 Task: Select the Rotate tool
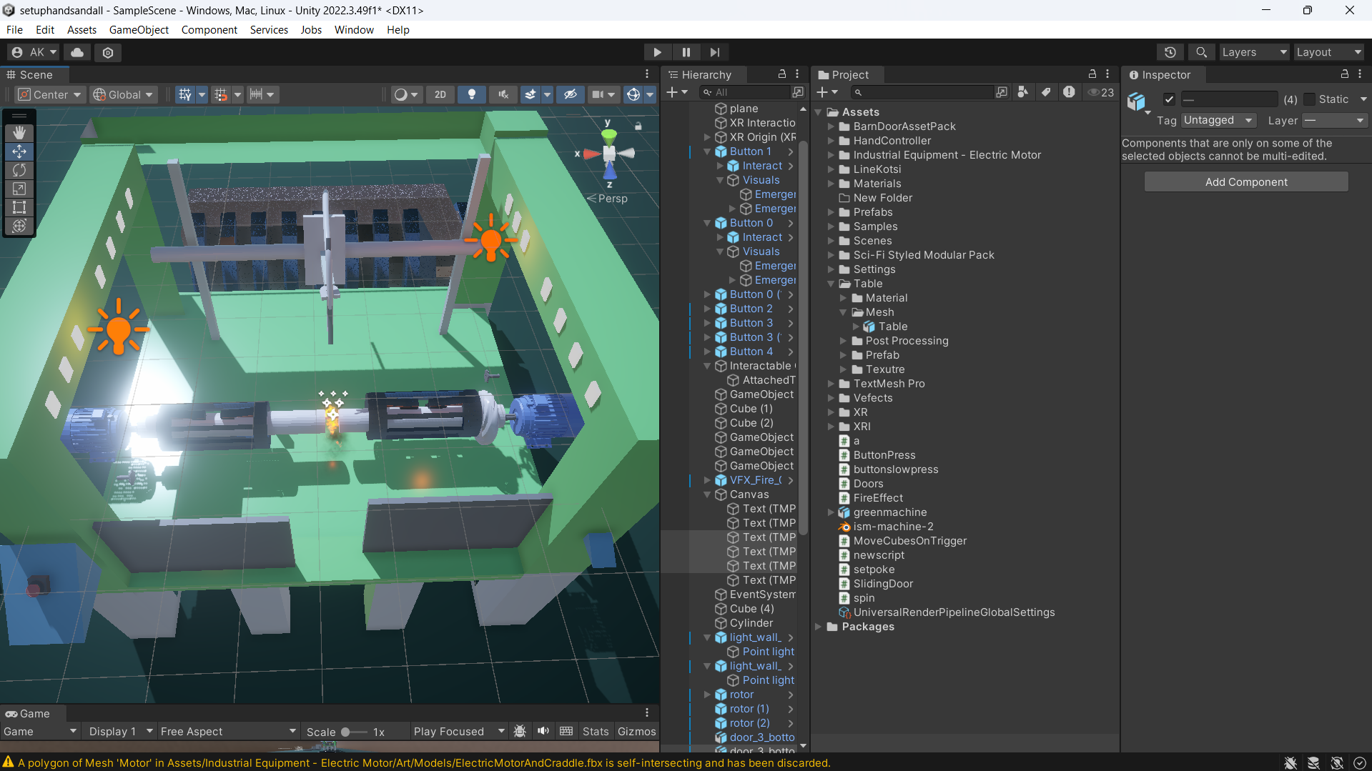click(19, 170)
